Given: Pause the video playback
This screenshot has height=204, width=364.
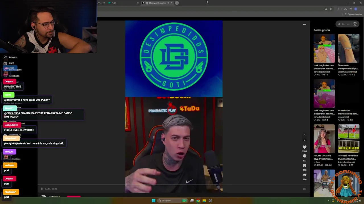Looking at the screenshot, I should point(42,189).
